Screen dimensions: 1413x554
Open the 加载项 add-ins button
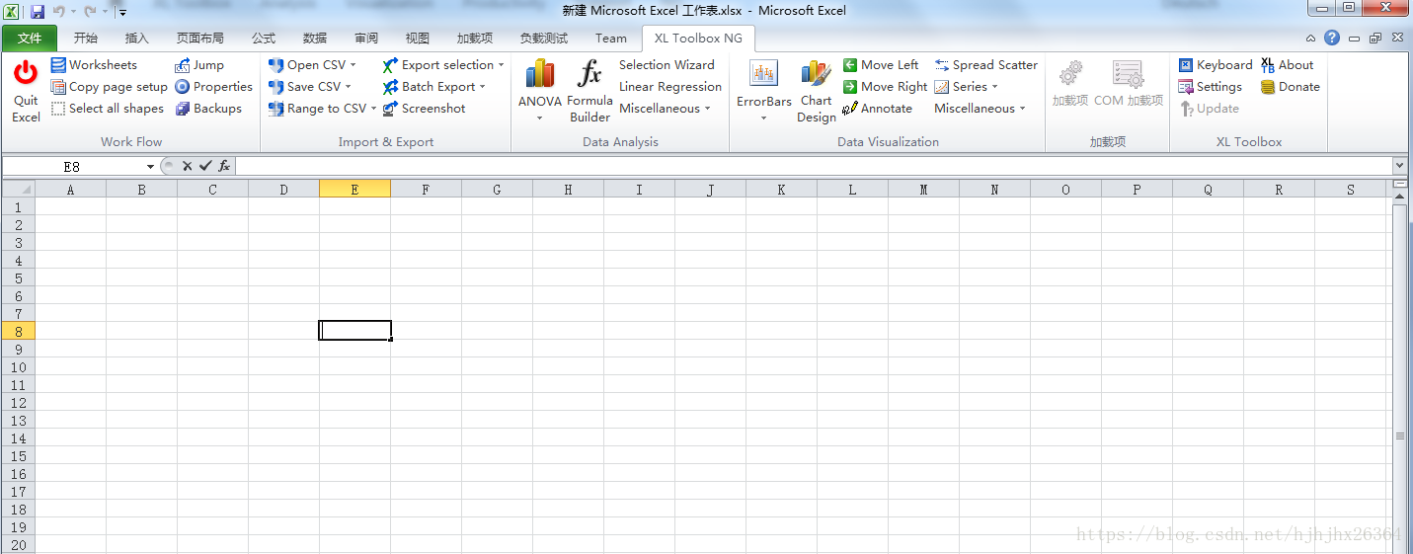[x=1070, y=84]
